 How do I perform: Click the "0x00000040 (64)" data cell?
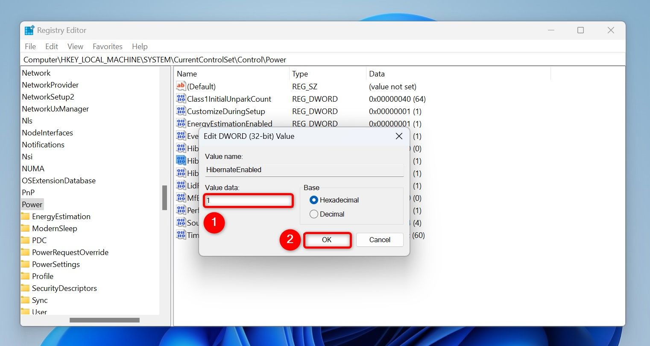click(x=397, y=99)
